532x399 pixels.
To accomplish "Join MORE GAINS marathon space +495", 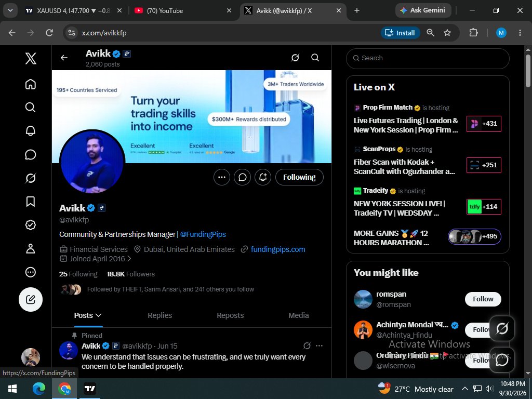I will 474,236.
